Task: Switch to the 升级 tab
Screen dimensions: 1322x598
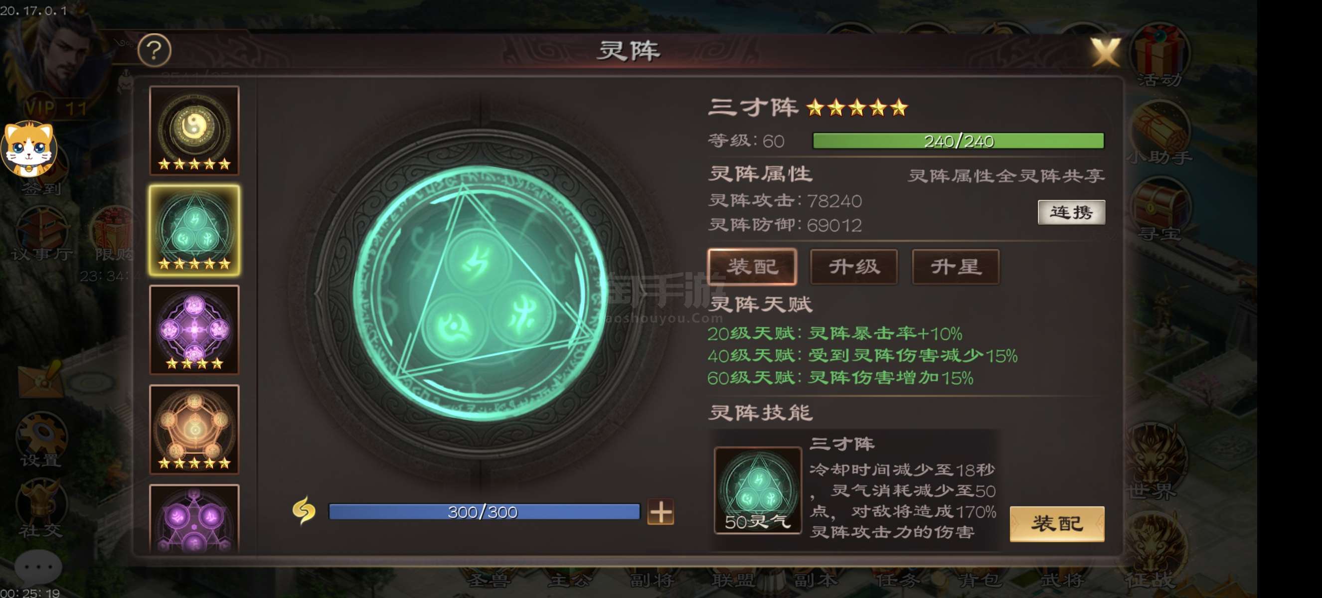Action: click(x=854, y=267)
